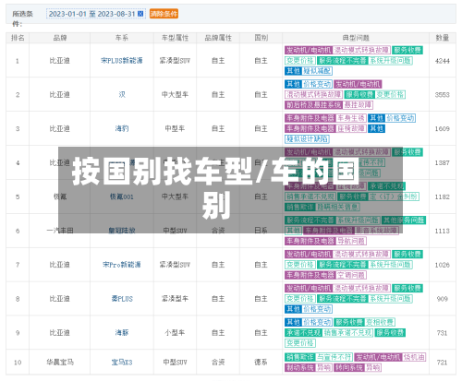Select 销售欺诈 tag in 宝马X3 row
The image size is (462, 381).
300,357
